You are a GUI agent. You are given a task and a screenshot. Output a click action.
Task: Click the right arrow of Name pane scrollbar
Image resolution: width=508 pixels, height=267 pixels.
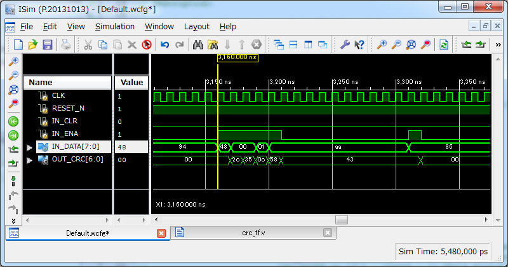107,220
